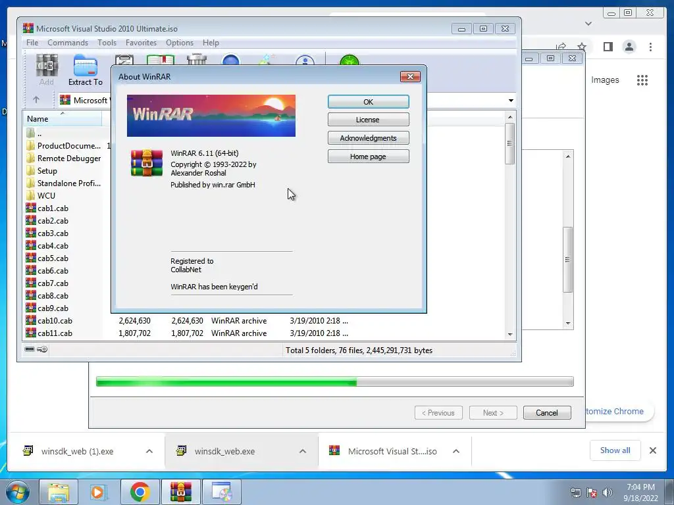Open the Help menu

pos(211,43)
